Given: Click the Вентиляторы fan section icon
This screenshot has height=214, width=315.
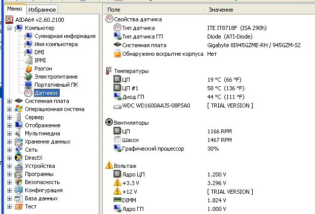Looking at the screenshot, I should point(109,123).
